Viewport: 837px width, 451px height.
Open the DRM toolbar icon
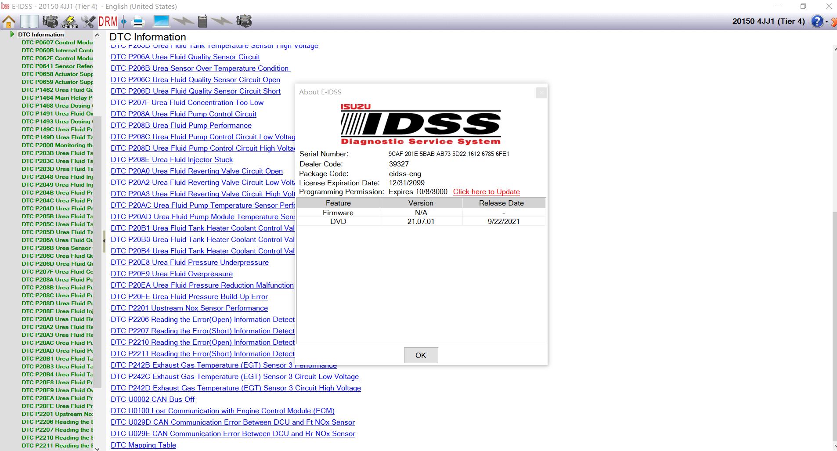tap(108, 21)
